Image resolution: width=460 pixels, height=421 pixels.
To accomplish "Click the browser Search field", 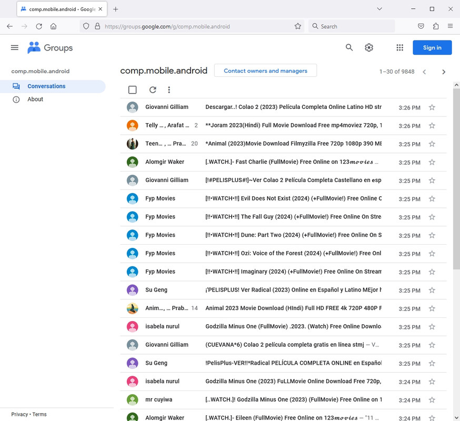I will pyautogui.click(x=352, y=26).
